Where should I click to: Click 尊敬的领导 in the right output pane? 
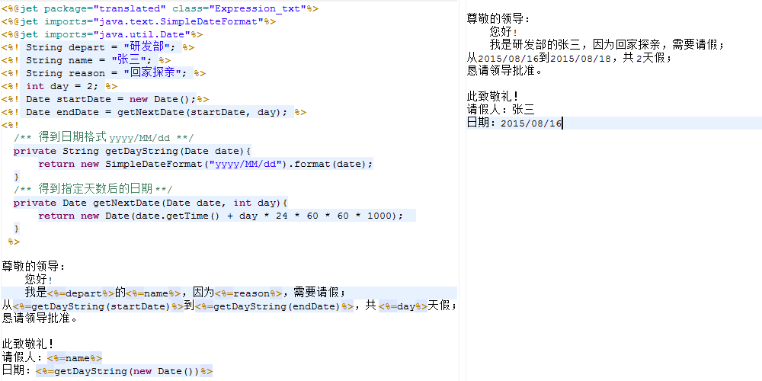(498, 18)
